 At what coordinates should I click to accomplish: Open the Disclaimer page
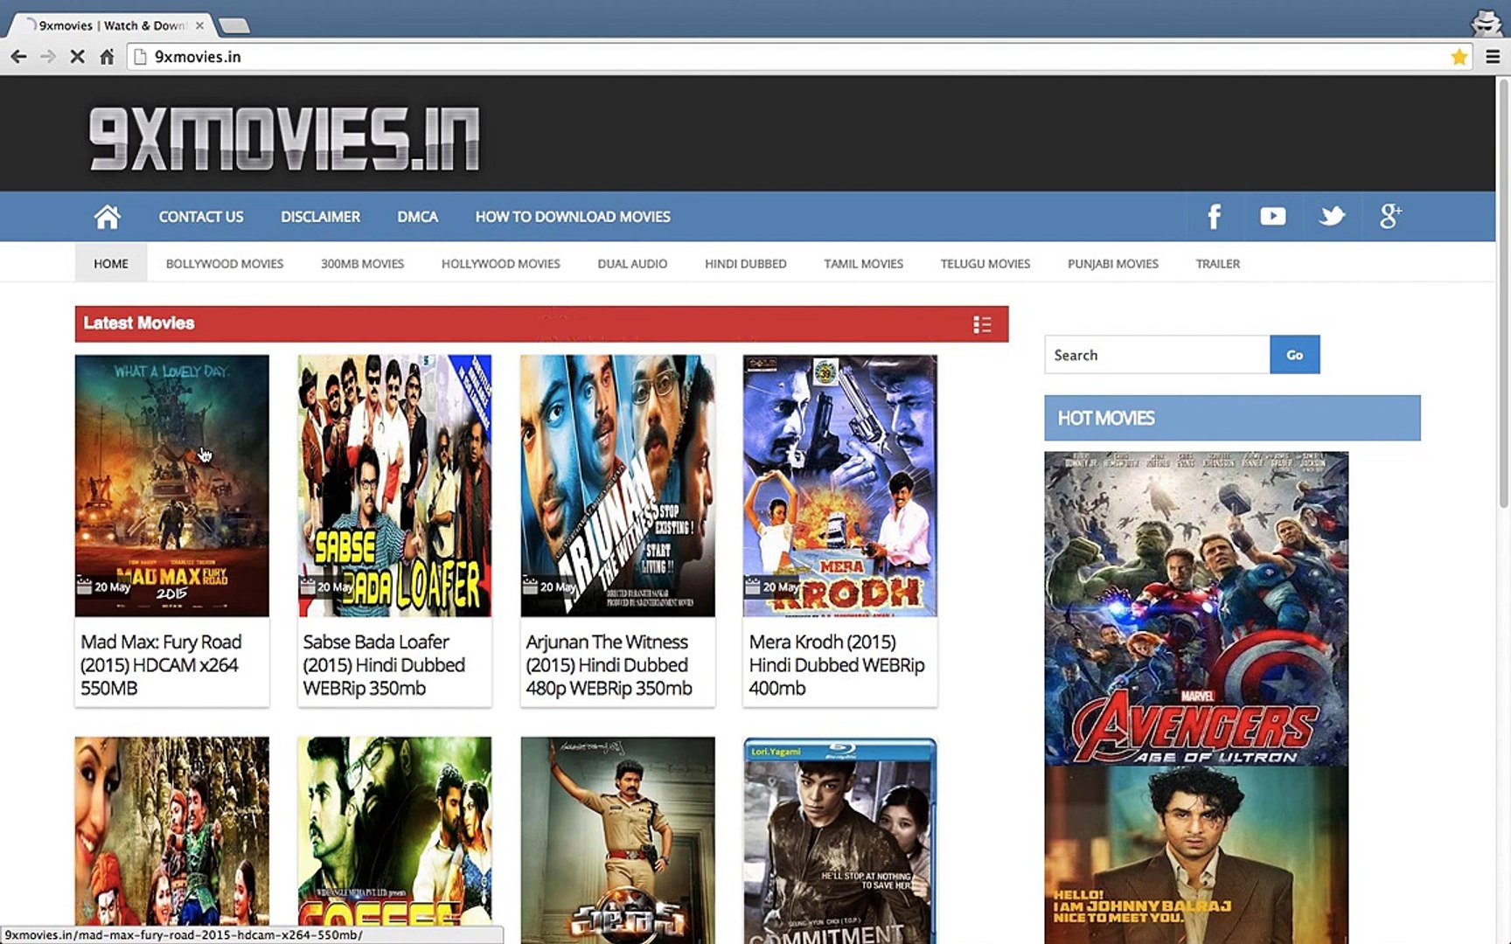click(320, 217)
